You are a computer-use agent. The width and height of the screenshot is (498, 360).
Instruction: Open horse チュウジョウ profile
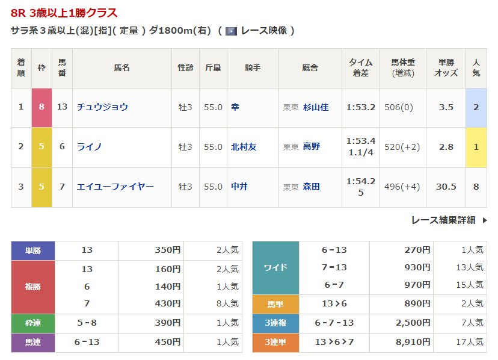[x=102, y=107]
